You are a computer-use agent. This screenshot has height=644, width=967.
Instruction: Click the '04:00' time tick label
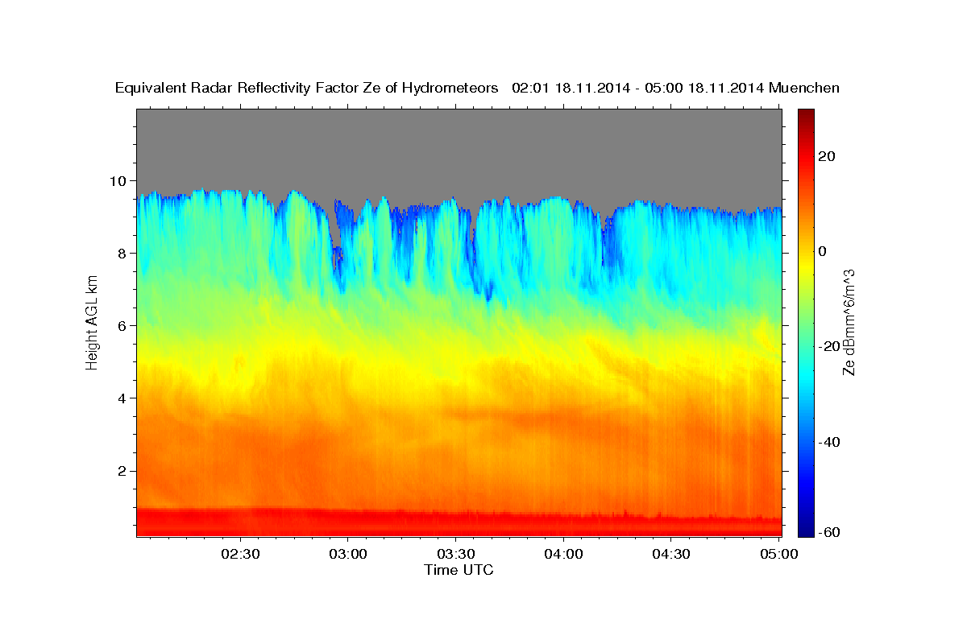point(563,554)
